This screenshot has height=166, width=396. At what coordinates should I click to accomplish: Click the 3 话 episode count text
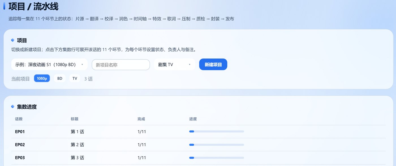pyautogui.click(x=89, y=79)
